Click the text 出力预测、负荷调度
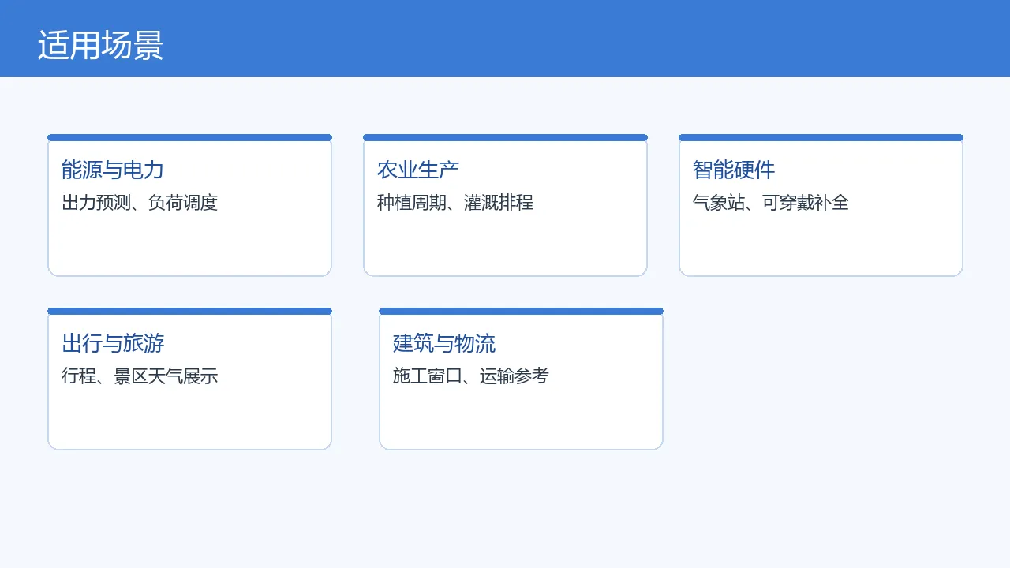 point(140,203)
